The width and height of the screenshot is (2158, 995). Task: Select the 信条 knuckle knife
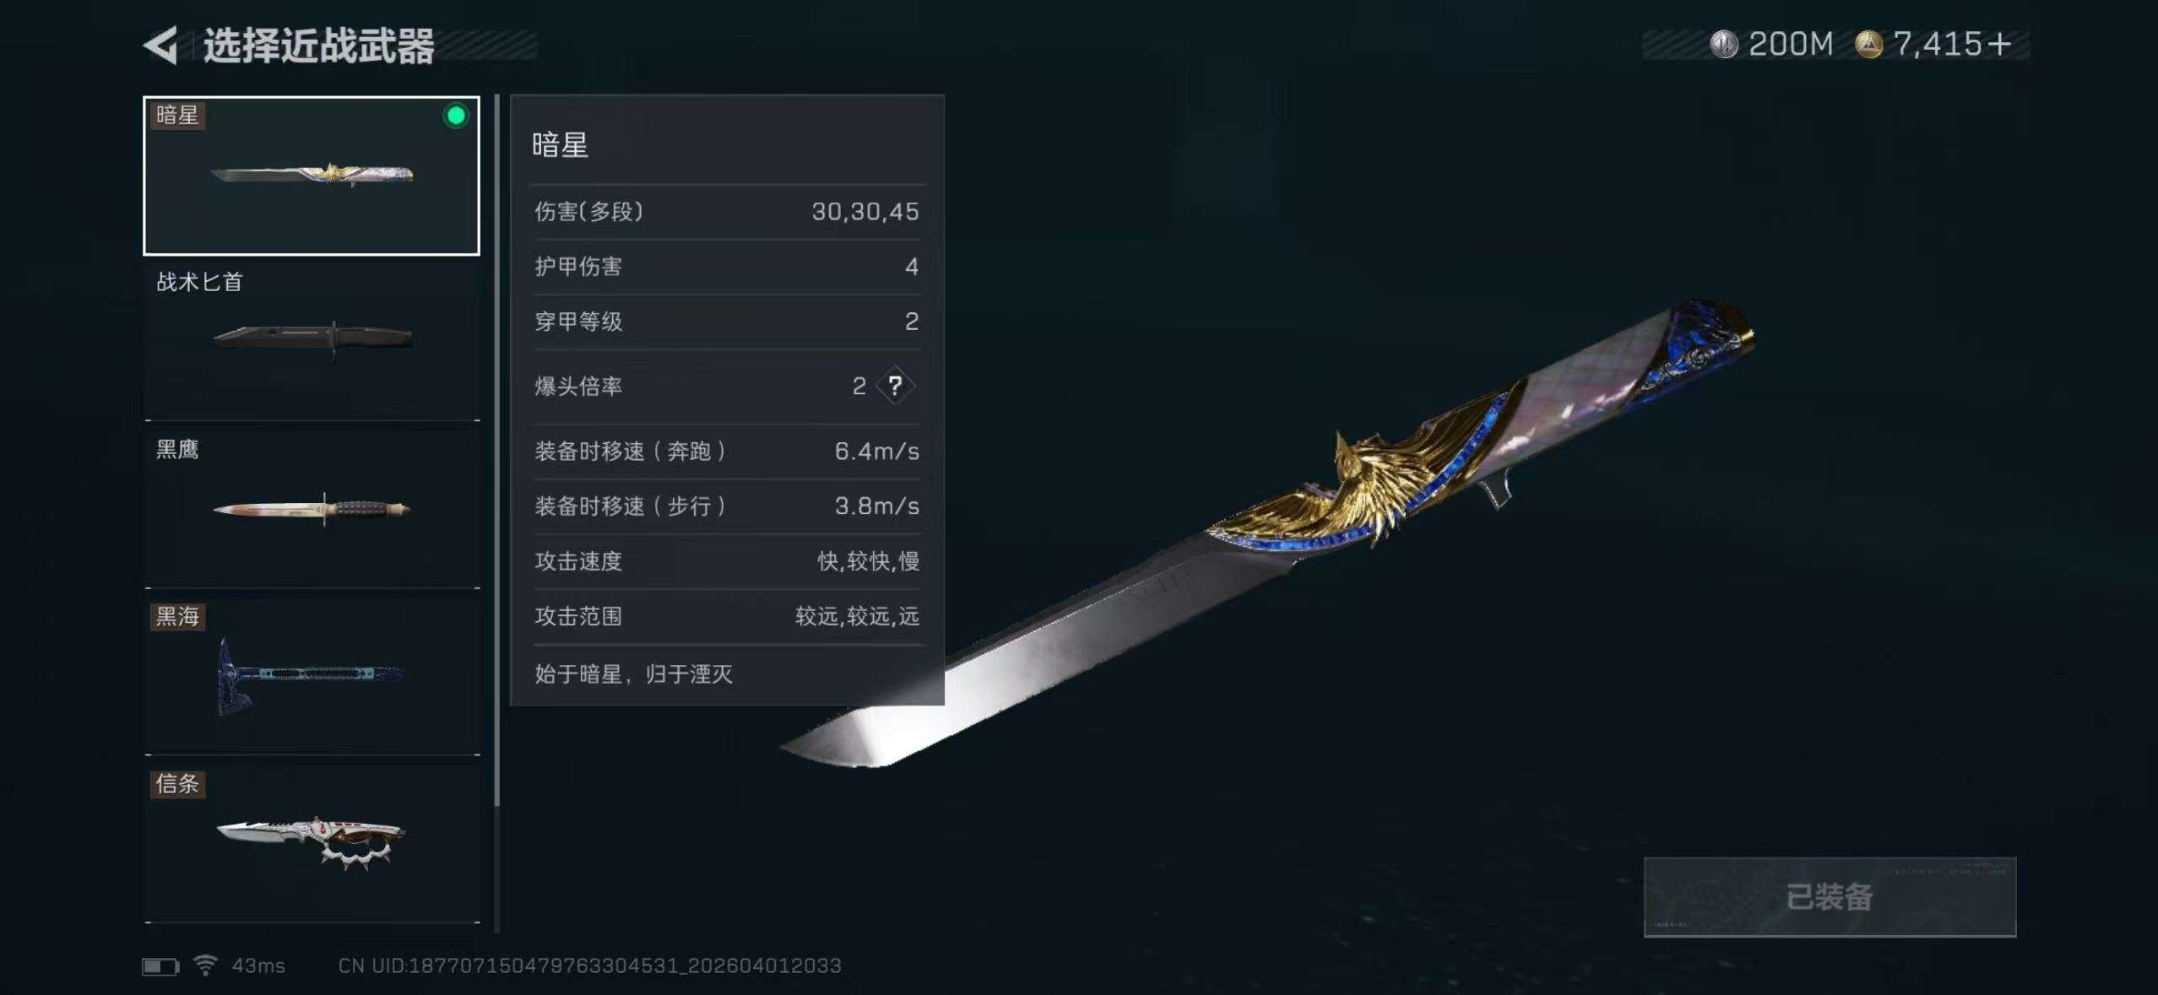[312, 844]
